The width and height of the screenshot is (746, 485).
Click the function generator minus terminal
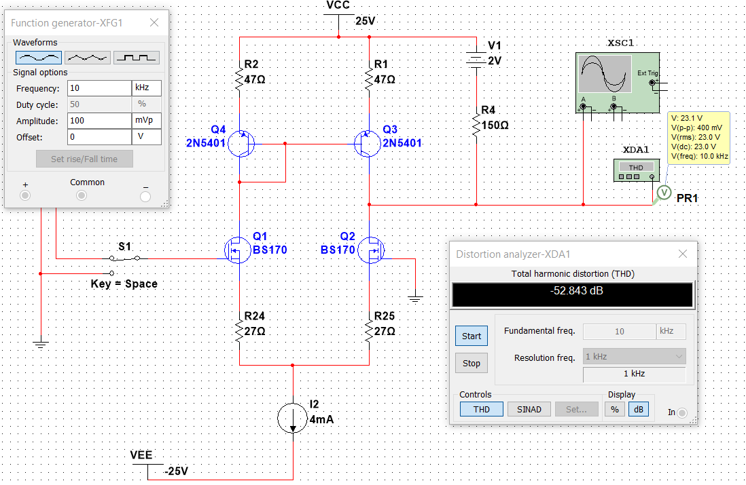[x=145, y=196]
